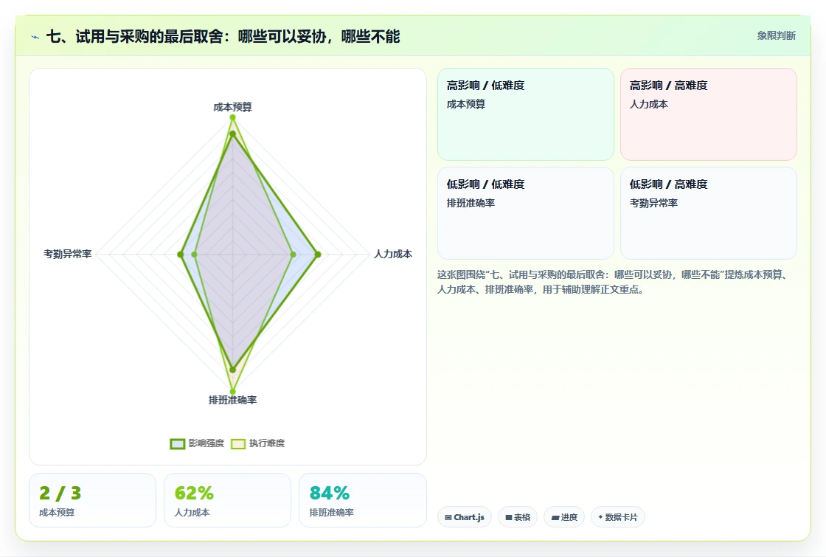Click the Chart.js chip icon
Viewport: 826px width, 557px height.
coord(448,517)
